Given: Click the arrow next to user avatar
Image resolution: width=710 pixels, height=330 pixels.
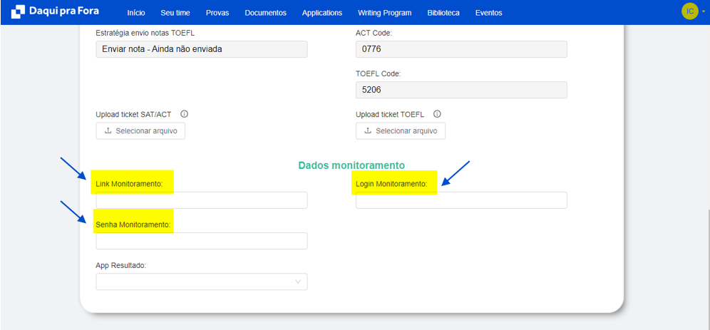Looking at the screenshot, I should tap(703, 12).
